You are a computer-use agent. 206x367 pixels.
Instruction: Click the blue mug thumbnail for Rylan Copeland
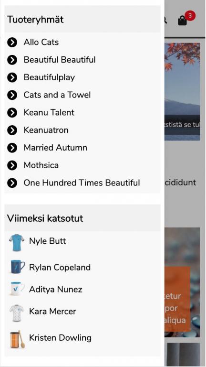point(18,267)
